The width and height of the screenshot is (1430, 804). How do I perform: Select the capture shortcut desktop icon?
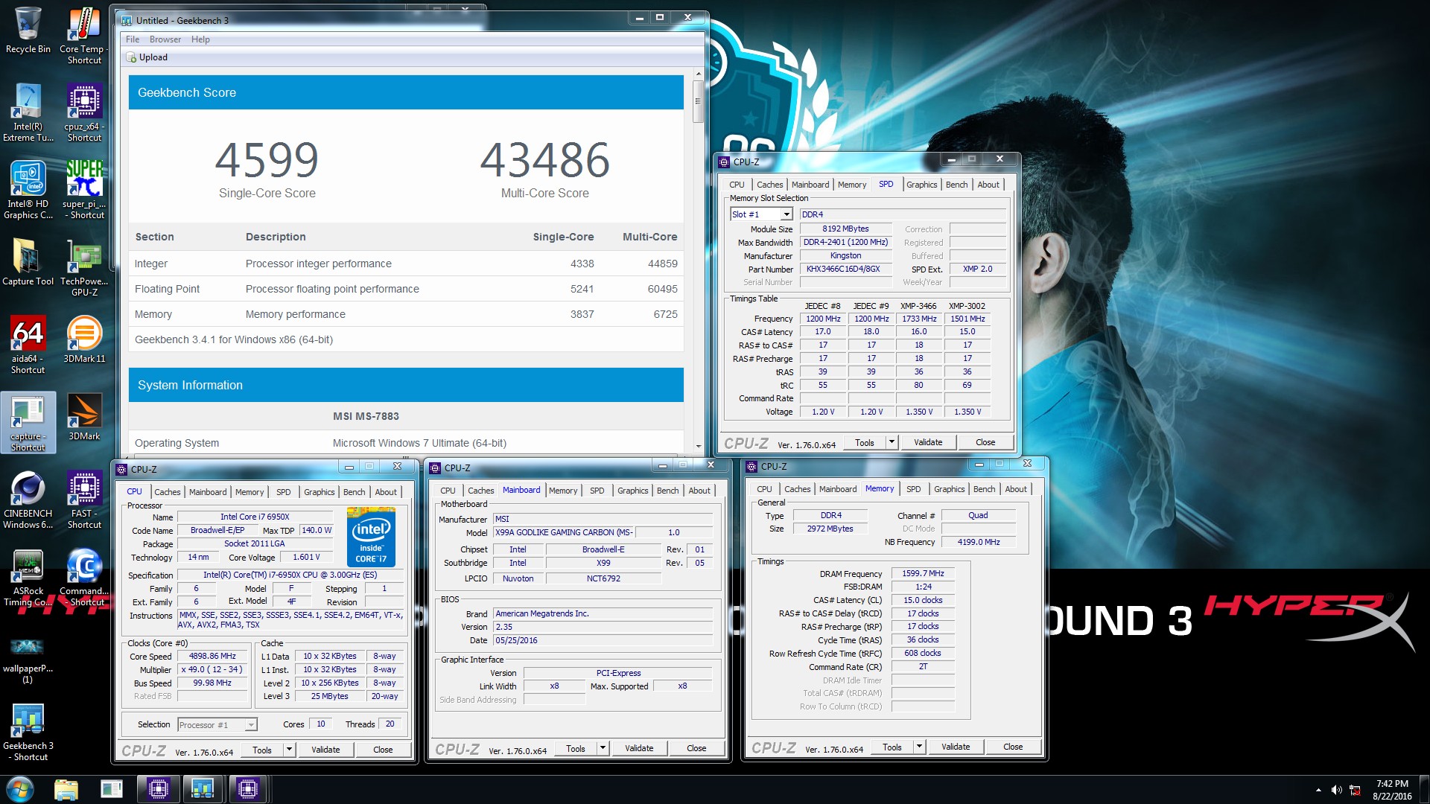point(28,423)
